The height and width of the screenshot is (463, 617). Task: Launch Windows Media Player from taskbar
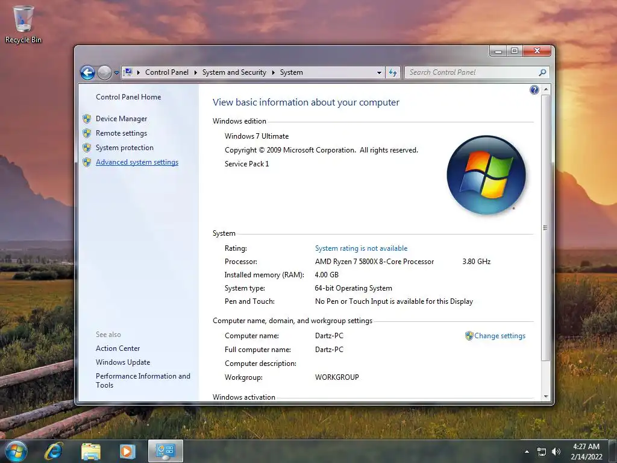[127, 451]
